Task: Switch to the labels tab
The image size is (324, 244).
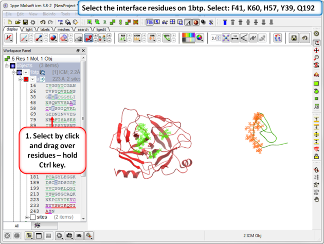Action: pos(45,30)
